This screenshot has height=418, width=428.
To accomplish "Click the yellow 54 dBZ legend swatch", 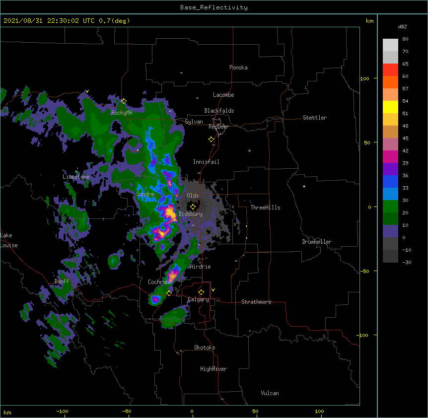I will 390,107.
